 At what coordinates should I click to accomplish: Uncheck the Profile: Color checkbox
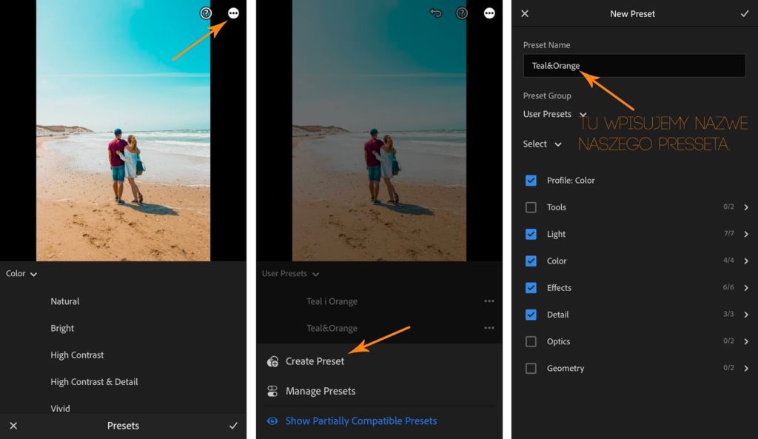[531, 181]
